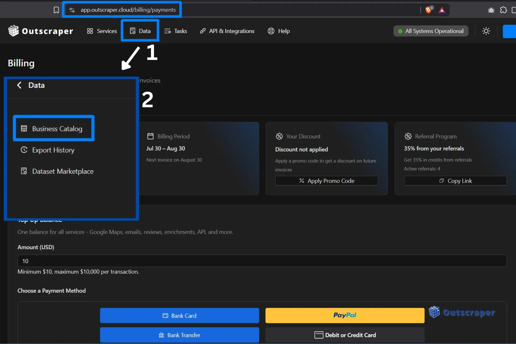Click the All Systems Operational status badge

tap(431, 31)
